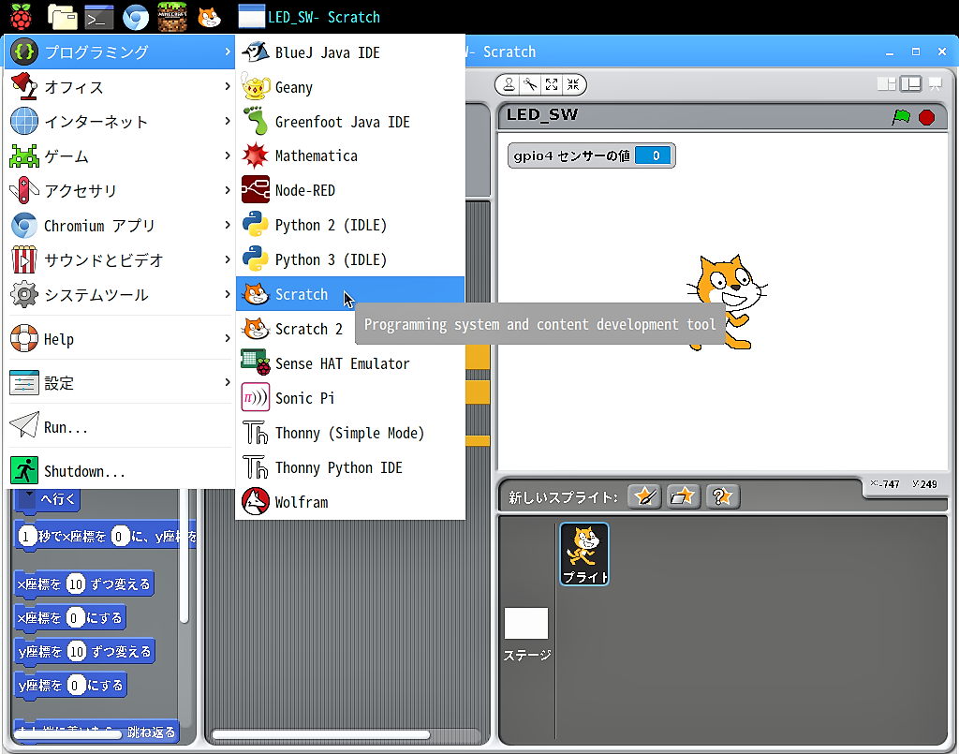Launch Thonny (Simple Mode)
959x754 pixels.
point(350,433)
